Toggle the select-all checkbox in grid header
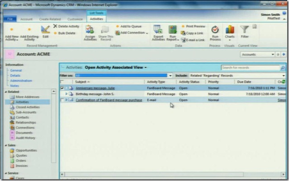Screen dimensions: 289x181 62,82
